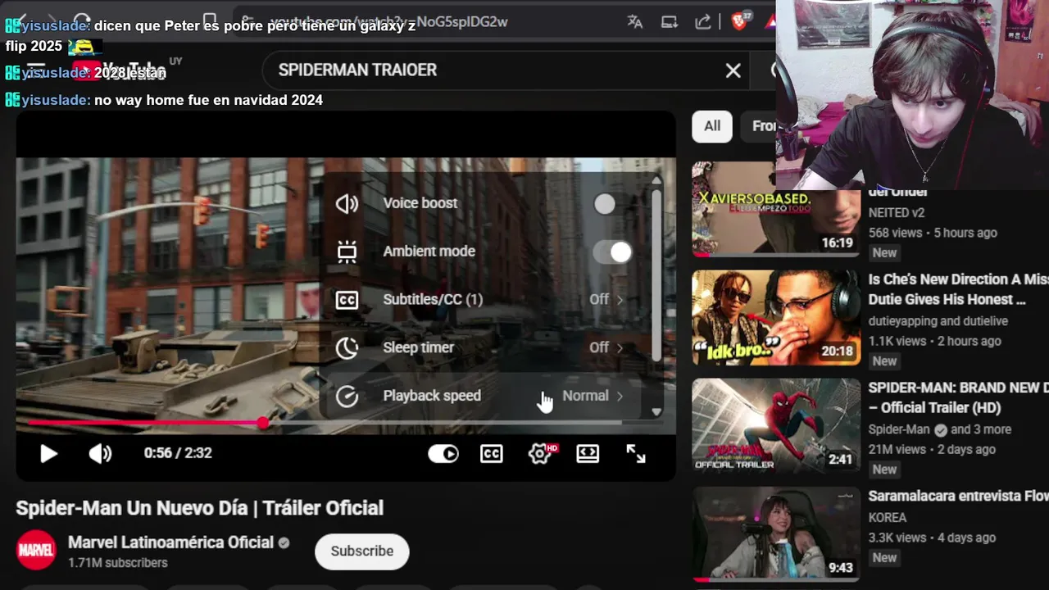Click the settings menu scroll-down arrow

656,412
